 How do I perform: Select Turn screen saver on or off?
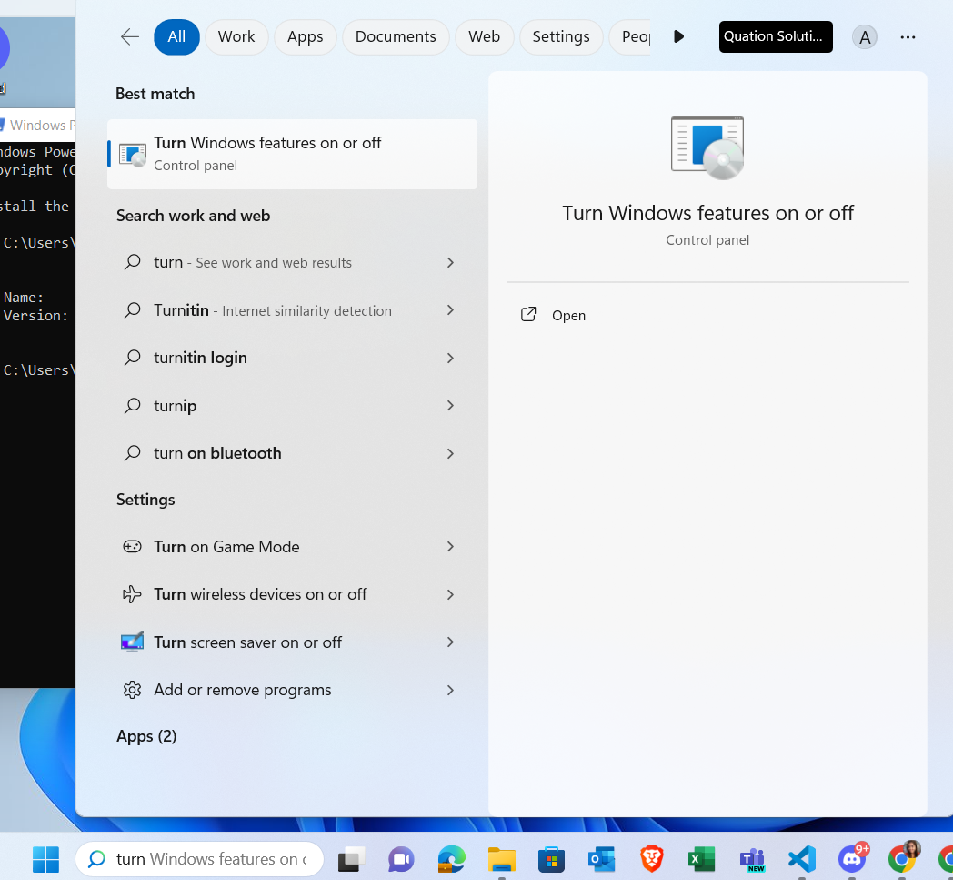click(x=248, y=642)
